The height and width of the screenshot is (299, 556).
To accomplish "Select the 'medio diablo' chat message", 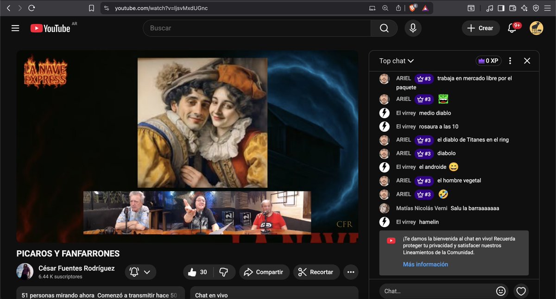I will click(x=435, y=113).
